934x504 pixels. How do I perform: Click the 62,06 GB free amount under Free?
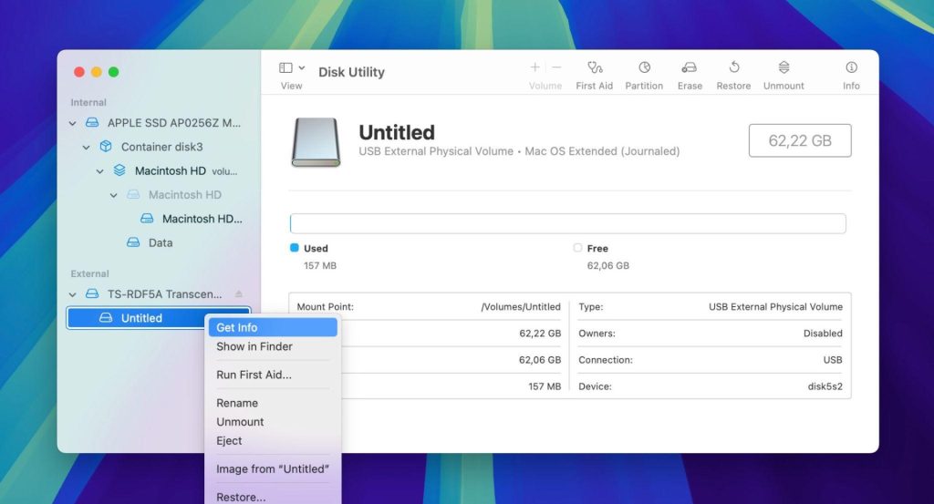(x=608, y=265)
